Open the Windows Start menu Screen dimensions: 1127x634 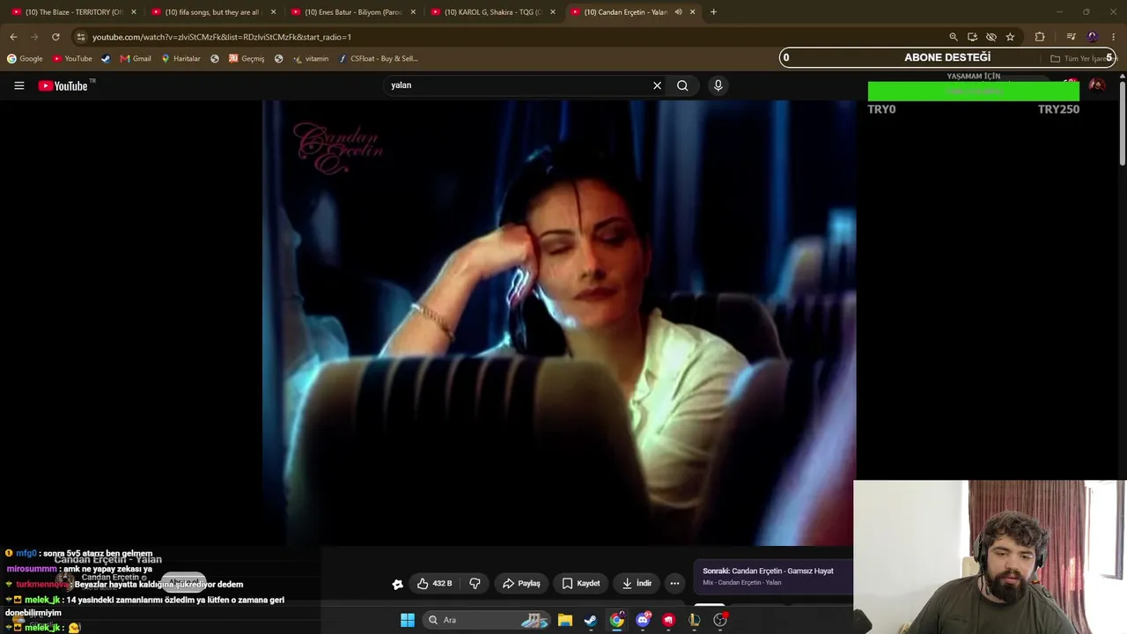click(x=408, y=620)
